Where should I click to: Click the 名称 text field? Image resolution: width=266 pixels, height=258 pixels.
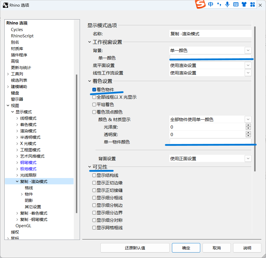click(x=210, y=34)
